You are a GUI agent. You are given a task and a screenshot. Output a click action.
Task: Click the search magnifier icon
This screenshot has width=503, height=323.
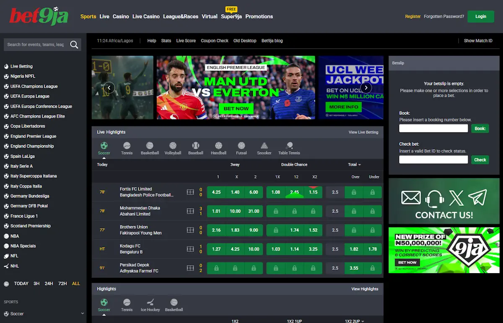74,44
